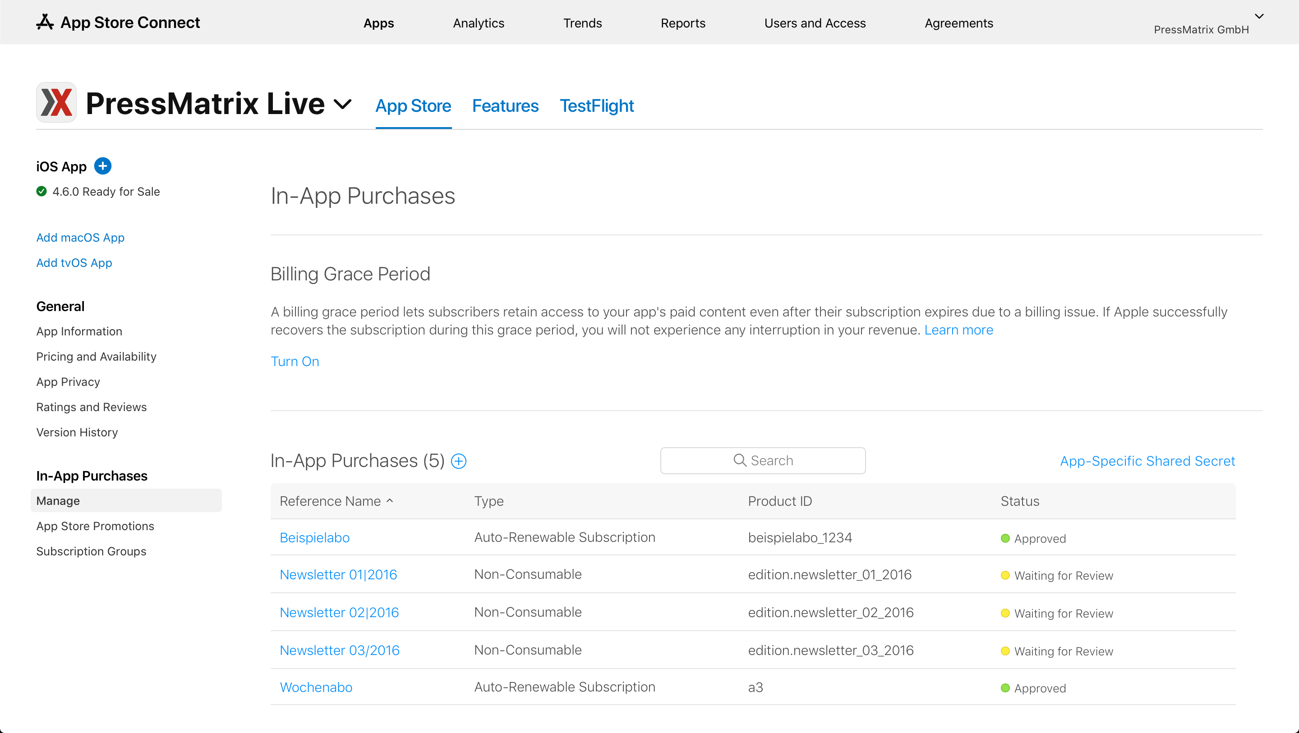The height and width of the screenshot is (733, 1299).
Task: Open Ratings and Reviews in the sidebar
Action: 91,407
